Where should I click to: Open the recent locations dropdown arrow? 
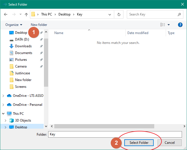coord(20,14)
